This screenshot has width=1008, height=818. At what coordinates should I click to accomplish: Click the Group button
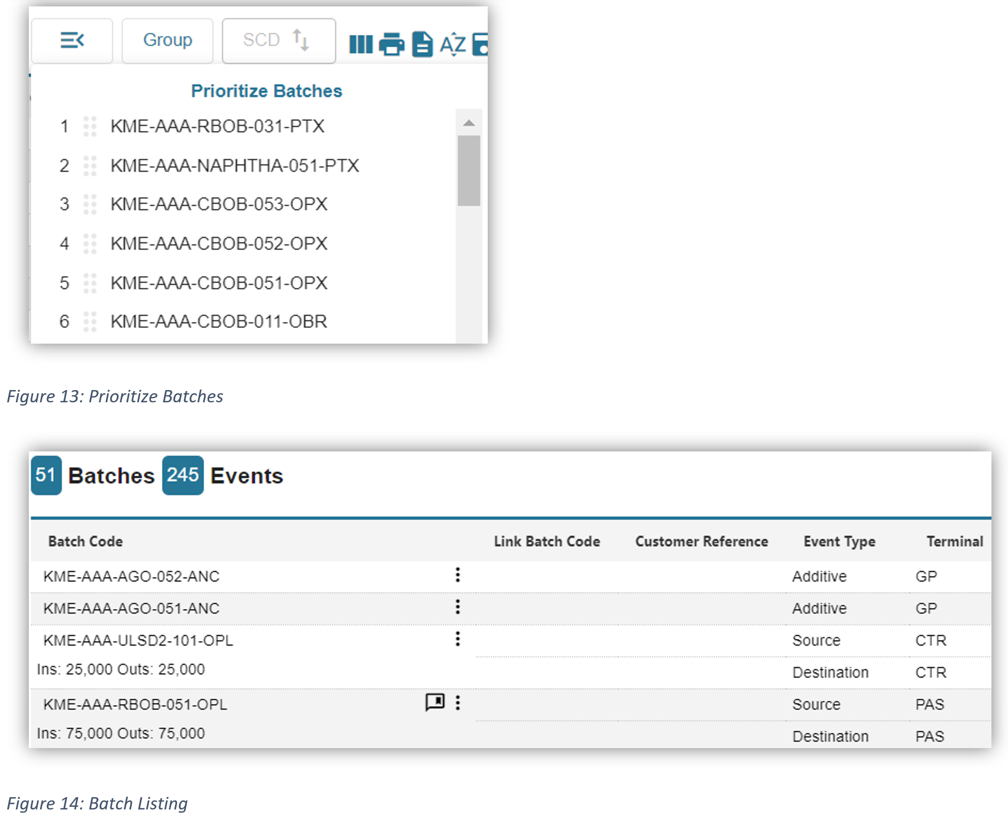[x=168, y=41]
